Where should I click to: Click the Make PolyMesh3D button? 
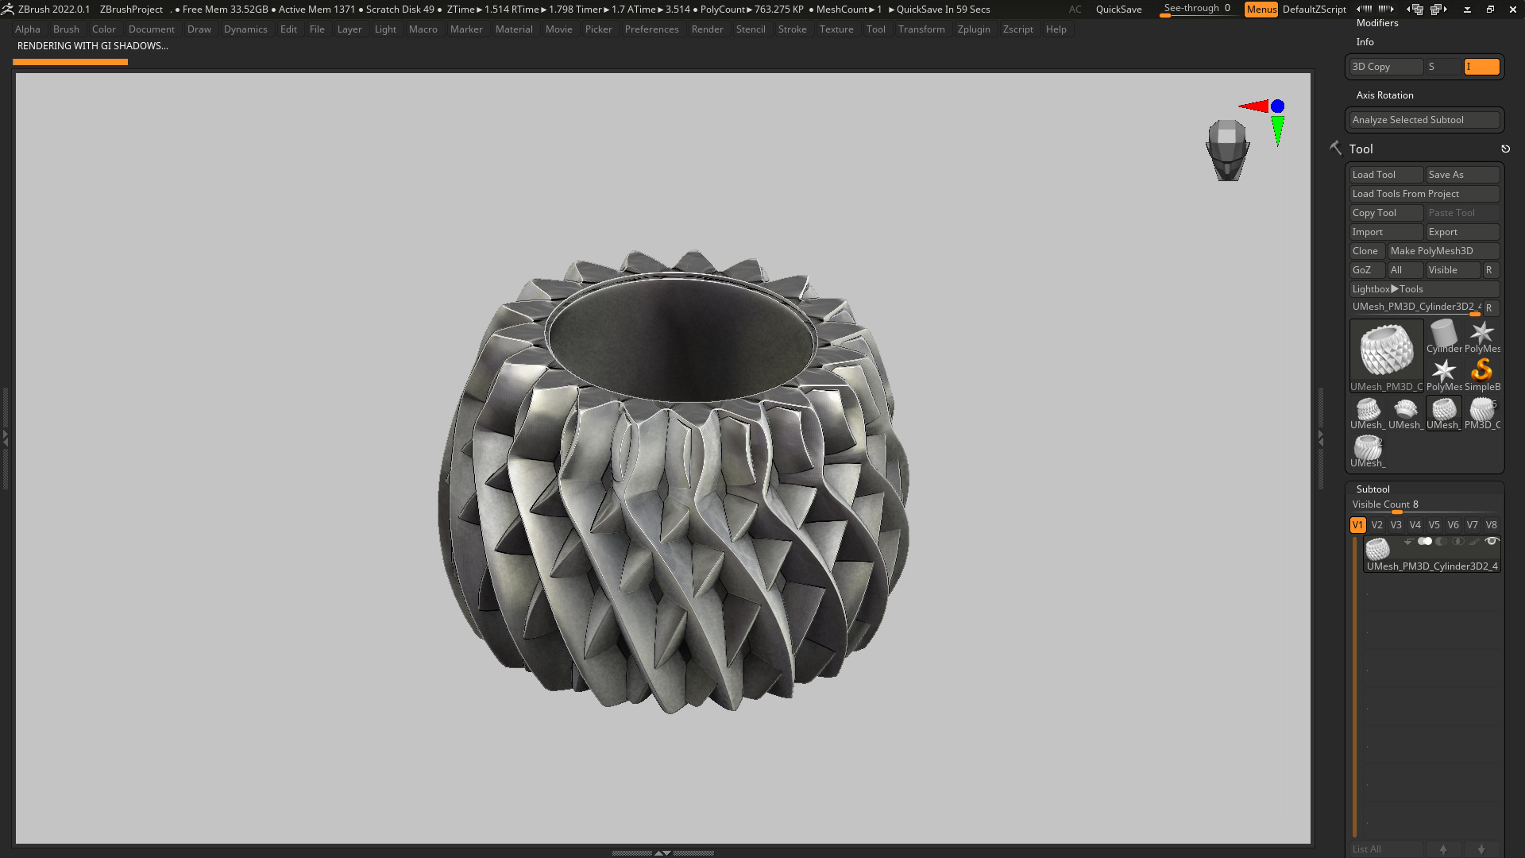pos(1444,251)
